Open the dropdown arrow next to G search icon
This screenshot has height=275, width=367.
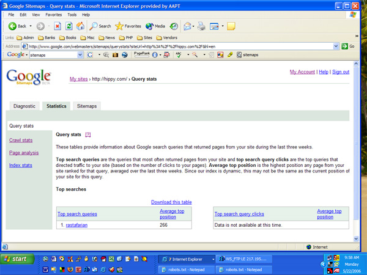[x=99, y=55]
